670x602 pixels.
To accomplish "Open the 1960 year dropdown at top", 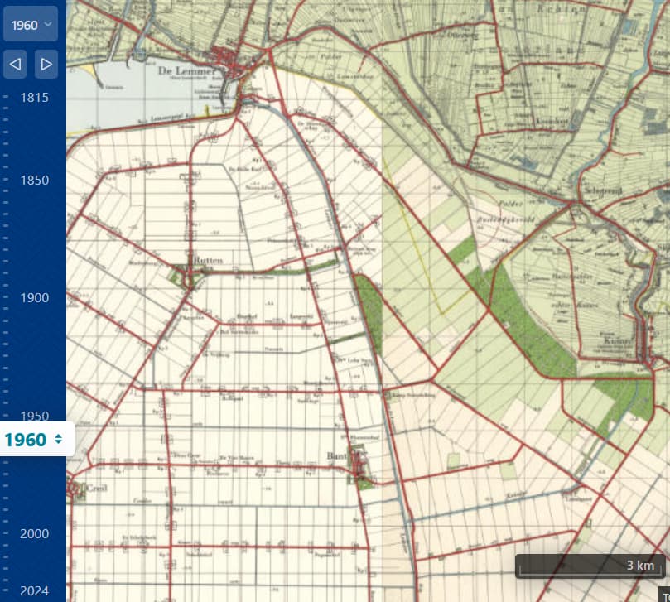I will [31, 25].
